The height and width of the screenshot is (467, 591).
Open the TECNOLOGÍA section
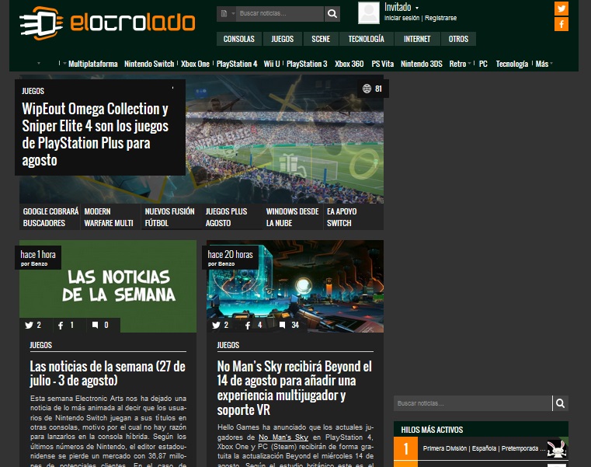click(x=367, y=39)
